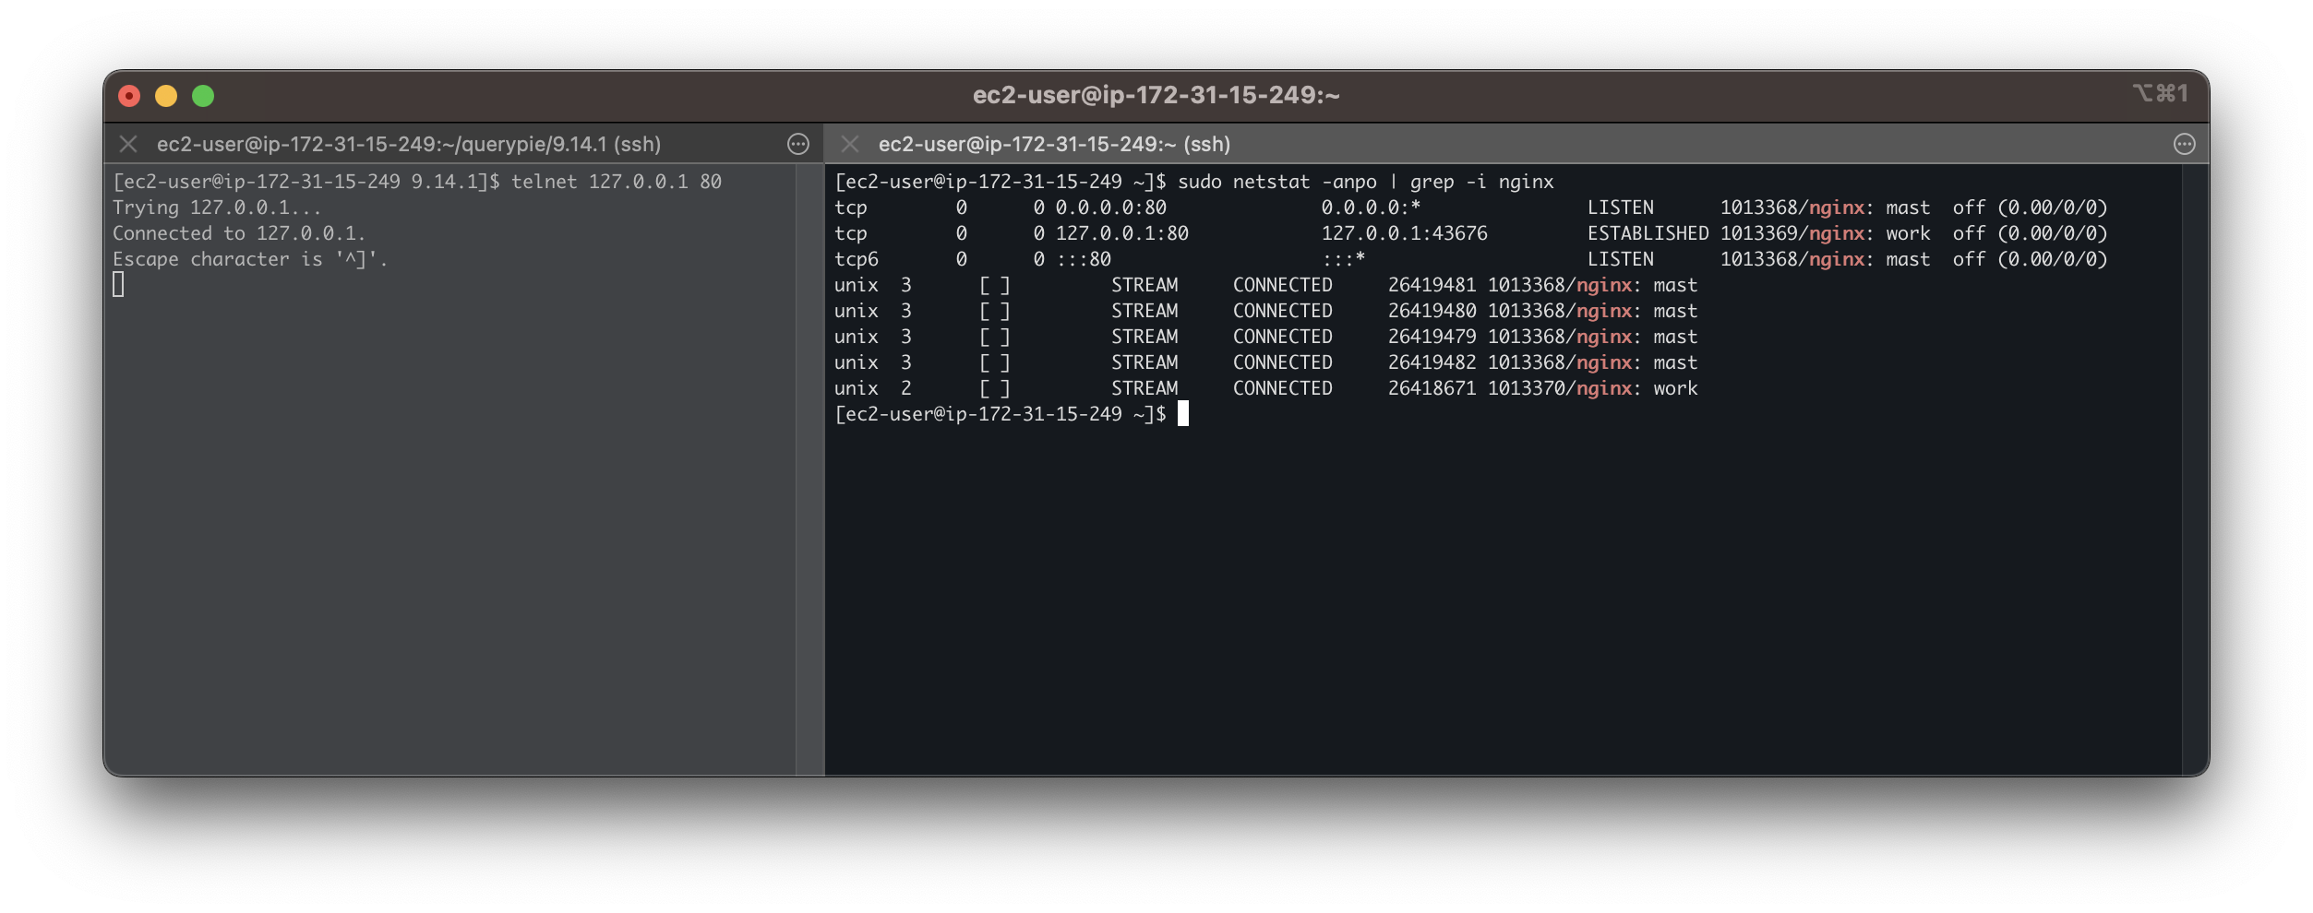The height and width of the screenshot is (913, 2313).
Task: Click the yellow minimize window button
Action: [166, 96]
